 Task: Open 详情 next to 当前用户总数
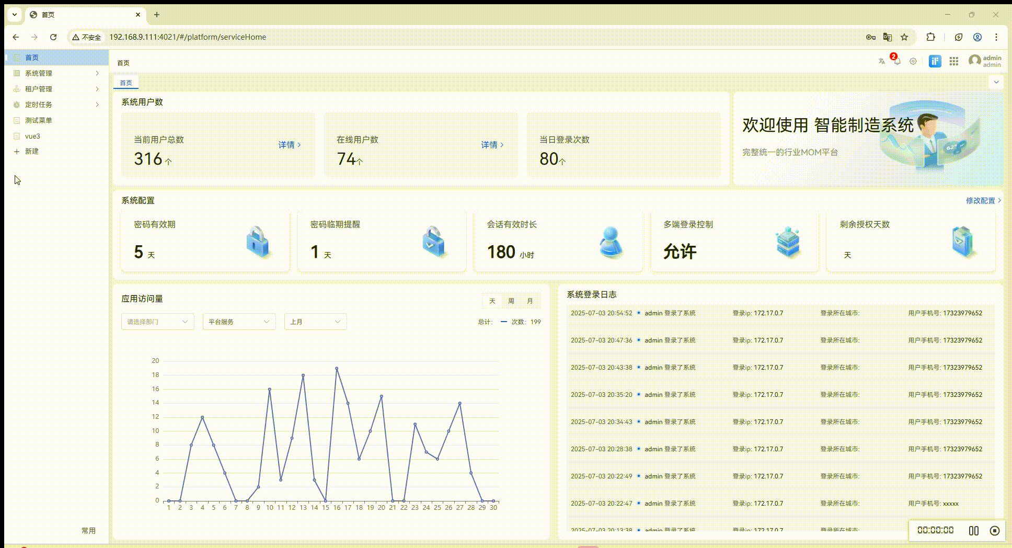point(288,145)
